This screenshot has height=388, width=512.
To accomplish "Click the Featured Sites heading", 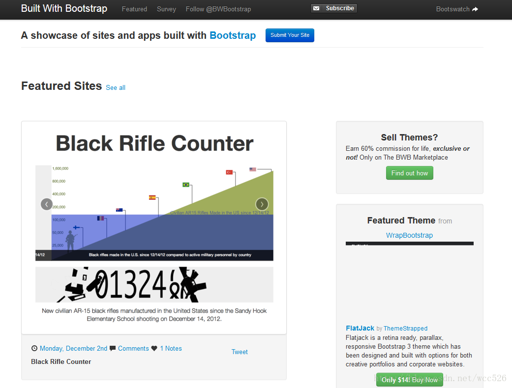I will coord(61,86).
